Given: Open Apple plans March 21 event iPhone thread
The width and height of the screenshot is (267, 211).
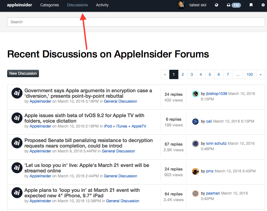Looking at the screenshot, I should [82, 193].
